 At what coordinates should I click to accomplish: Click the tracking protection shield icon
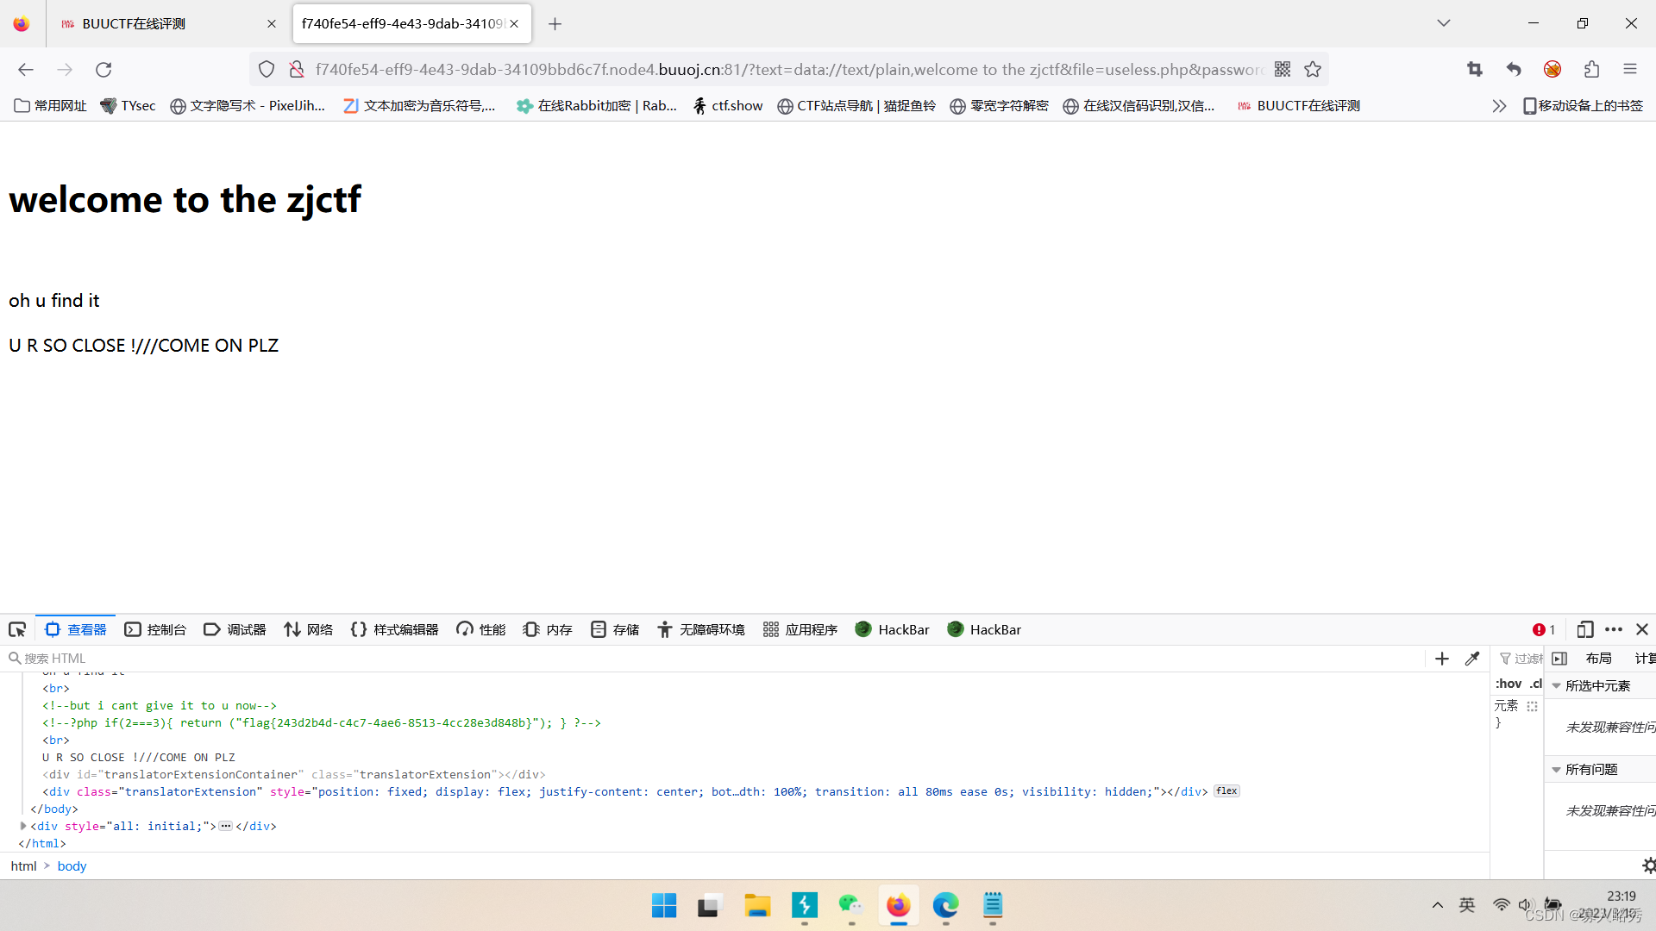267,69
